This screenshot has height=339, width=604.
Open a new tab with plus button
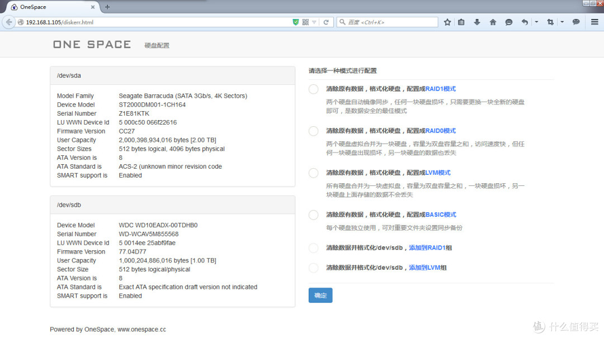pos(107,7)
